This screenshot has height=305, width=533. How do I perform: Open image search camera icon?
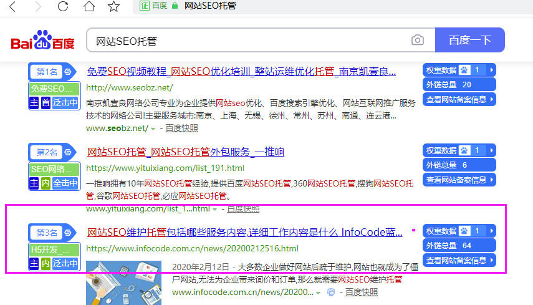418,40
